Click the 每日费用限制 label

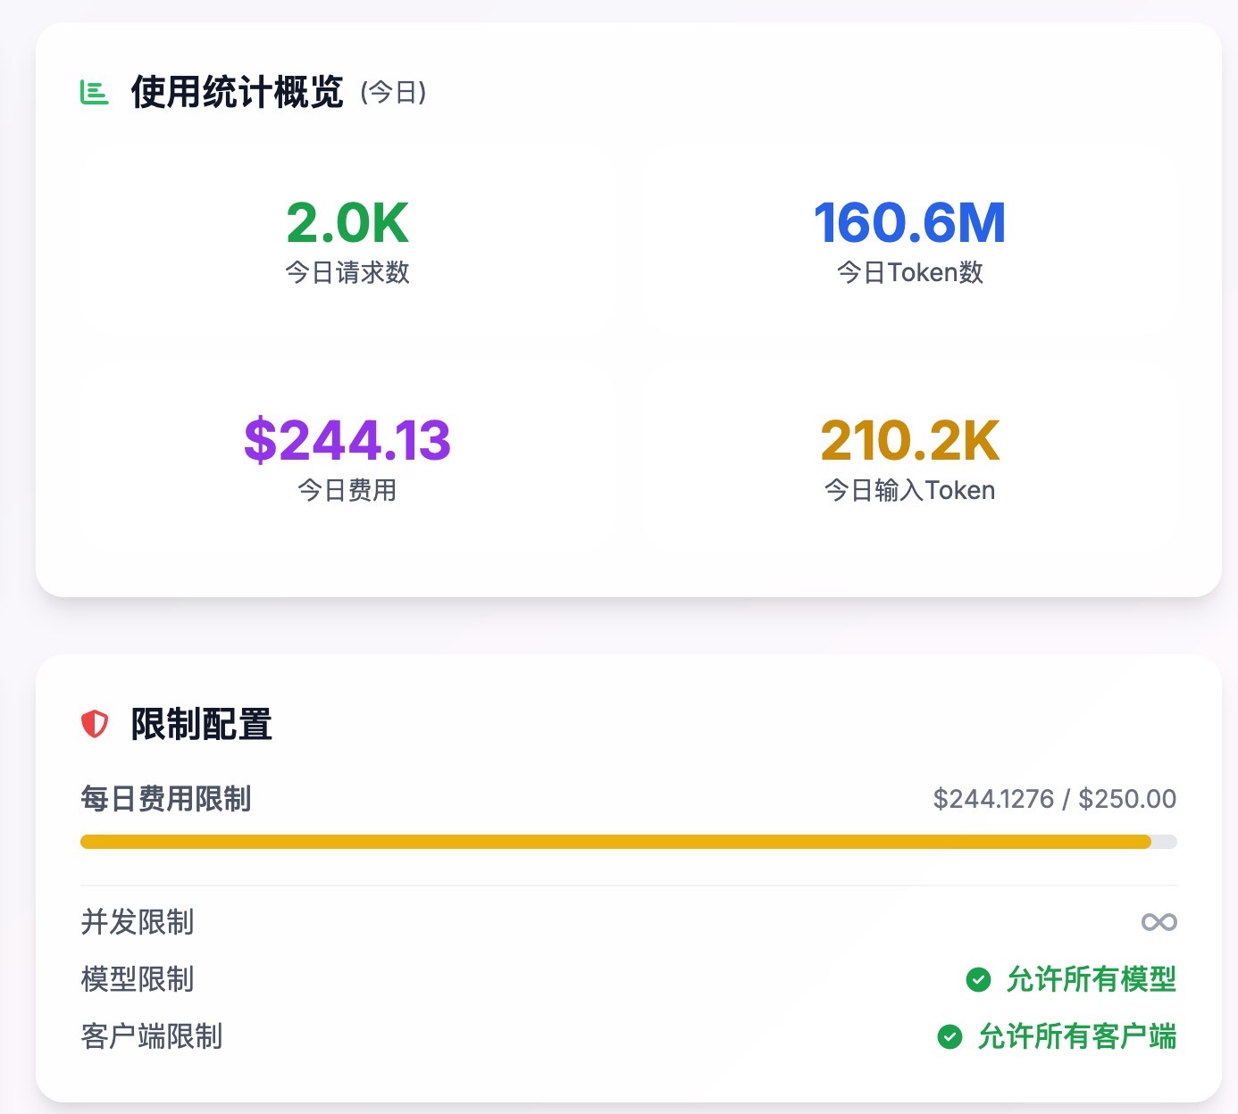click(x=165, y=798)
